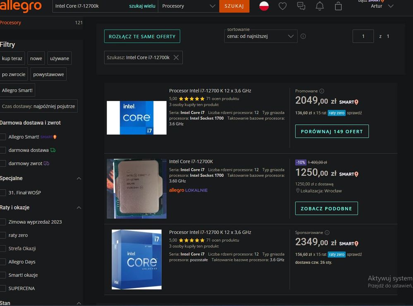Open the CPU chip photo thumbnail
This screenshot has height=306, width=413.
click(x=136, y=189)
